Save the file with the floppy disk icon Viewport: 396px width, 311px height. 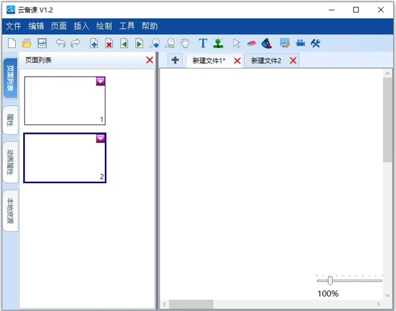click(42, 43)
